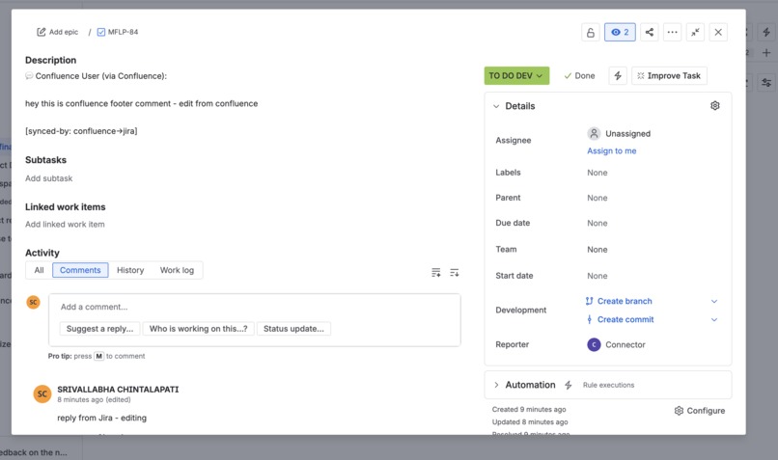Click the Automation lightning bolt icon
778x460 pixels.
click(569, 385)
